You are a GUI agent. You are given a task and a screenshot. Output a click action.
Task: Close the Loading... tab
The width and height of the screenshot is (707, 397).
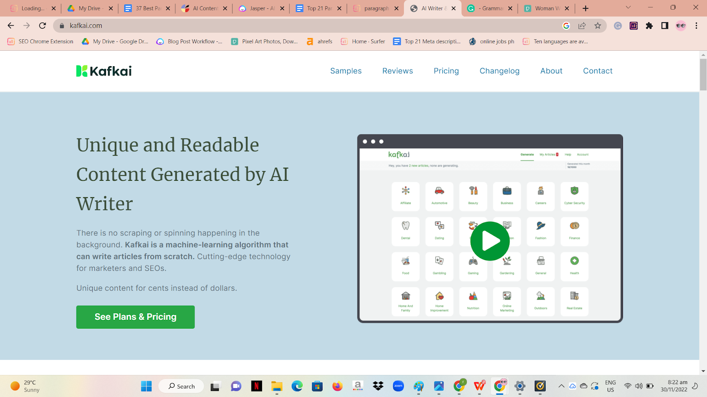tap(53, 8)
